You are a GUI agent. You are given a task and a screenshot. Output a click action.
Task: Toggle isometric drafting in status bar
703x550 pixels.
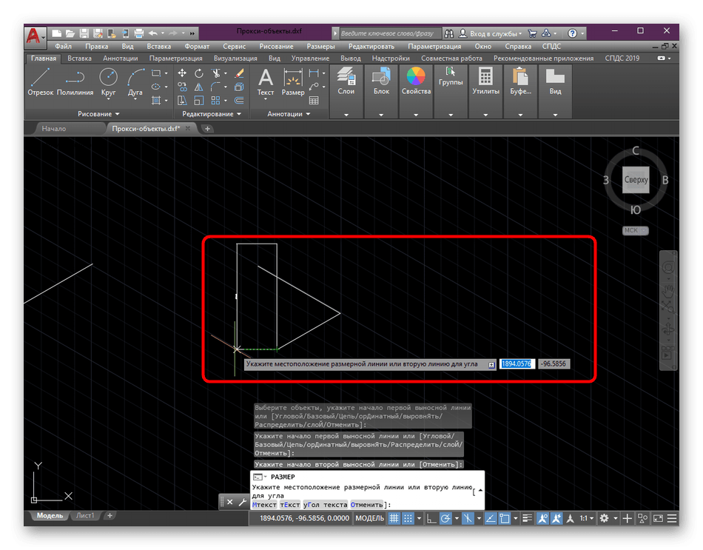click(468, 519)
